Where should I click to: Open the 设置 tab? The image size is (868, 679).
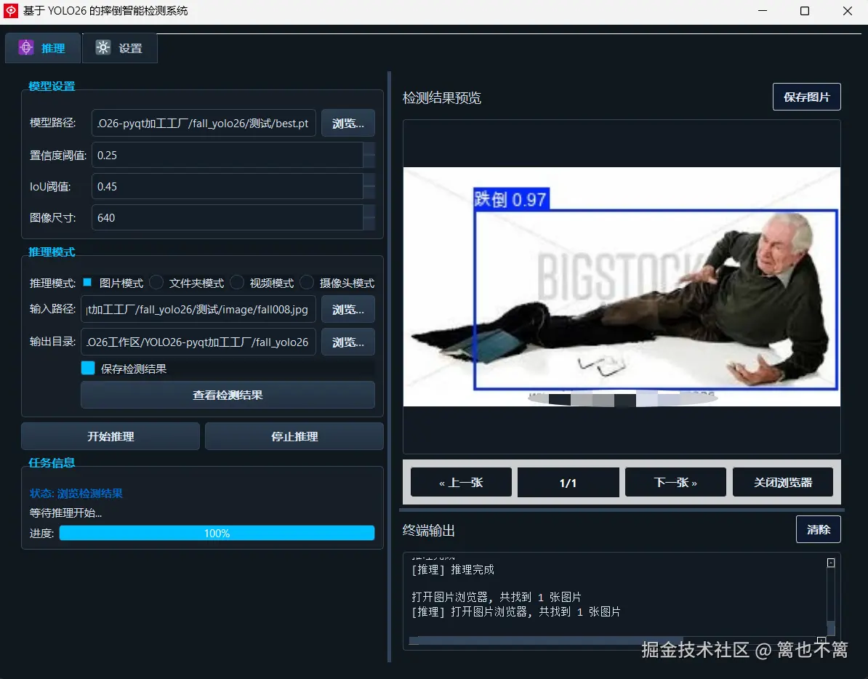[119, 47]
